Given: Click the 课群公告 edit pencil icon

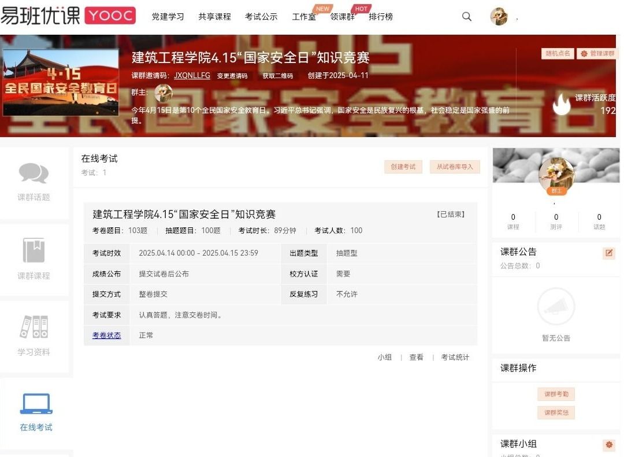Looking at the screenshot, I should [608, 253].
